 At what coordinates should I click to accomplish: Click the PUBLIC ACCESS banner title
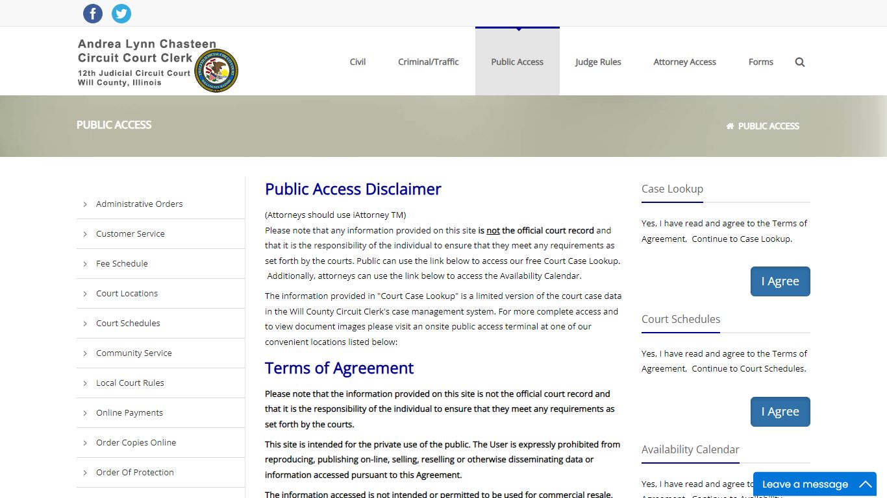coord(114,124)
